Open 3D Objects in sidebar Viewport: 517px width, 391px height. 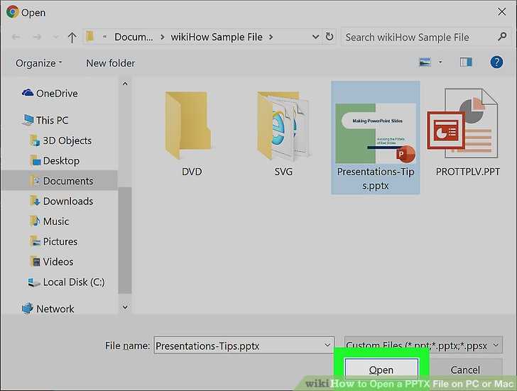pos(60,141)
